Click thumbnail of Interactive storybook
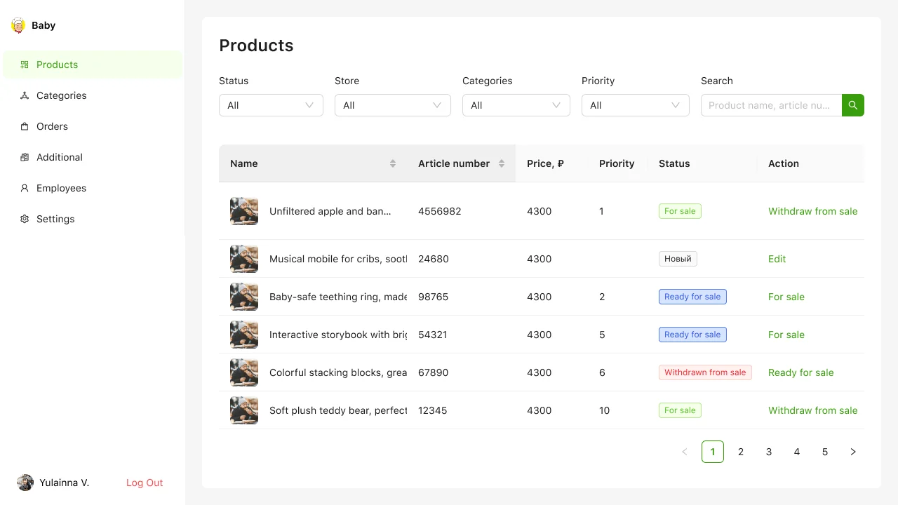The width and height of the screenshot is (898, 505). click(244, 335)
